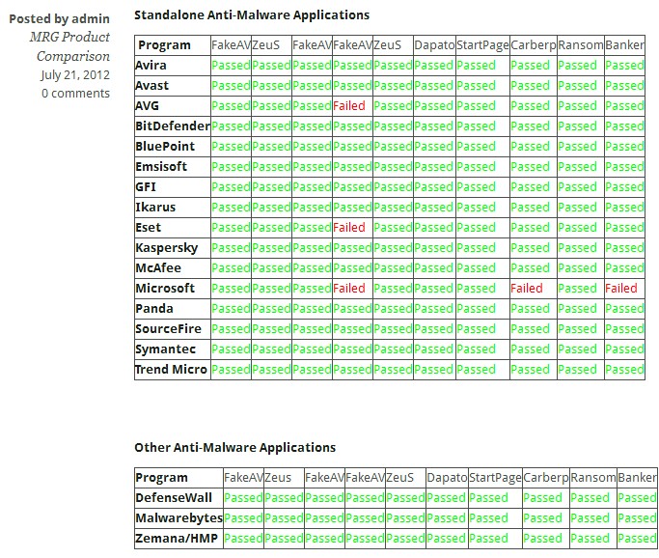Open the MRG Product Comparison category link

click(x=69, y=46)
